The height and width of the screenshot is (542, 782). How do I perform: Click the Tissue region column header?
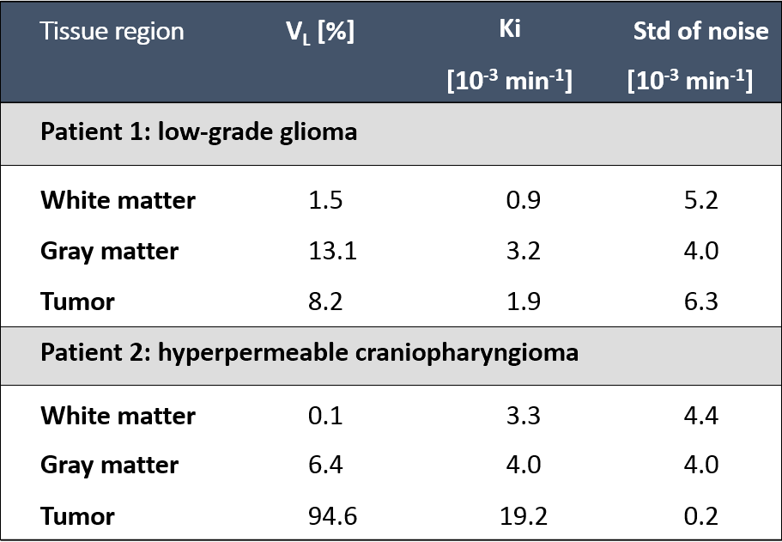pos(112,32)
